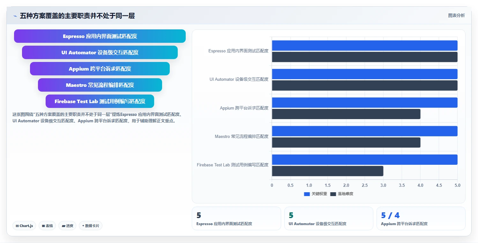This screenshot has width=478, height=243.
Task: Click chart axis label UI Automator 设备级交互匹配度
Action: [239, 79]
